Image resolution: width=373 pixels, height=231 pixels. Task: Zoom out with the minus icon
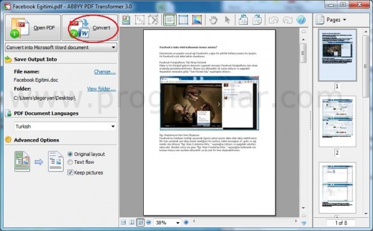click(149, 222)
